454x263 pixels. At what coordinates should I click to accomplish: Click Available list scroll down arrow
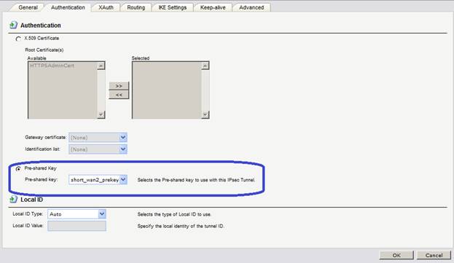tap(101, 114)
